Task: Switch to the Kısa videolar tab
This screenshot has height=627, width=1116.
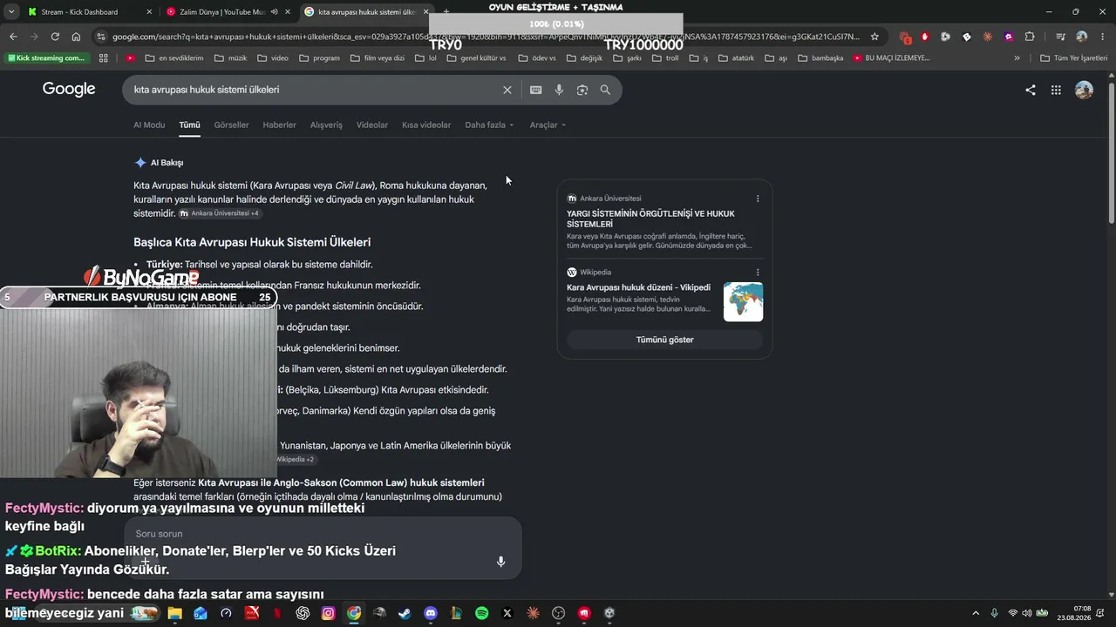Action: tap(426, 125)
